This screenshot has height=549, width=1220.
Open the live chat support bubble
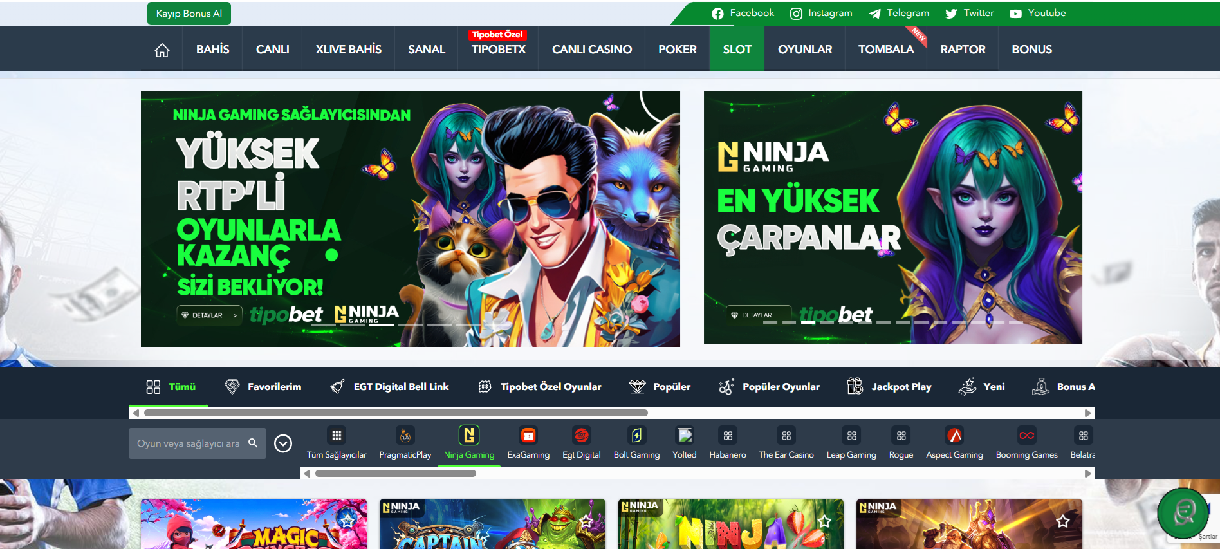[1183, 513]
